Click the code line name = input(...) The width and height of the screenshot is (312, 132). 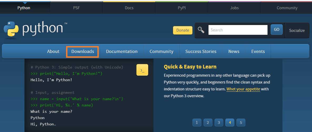[77, 99]
